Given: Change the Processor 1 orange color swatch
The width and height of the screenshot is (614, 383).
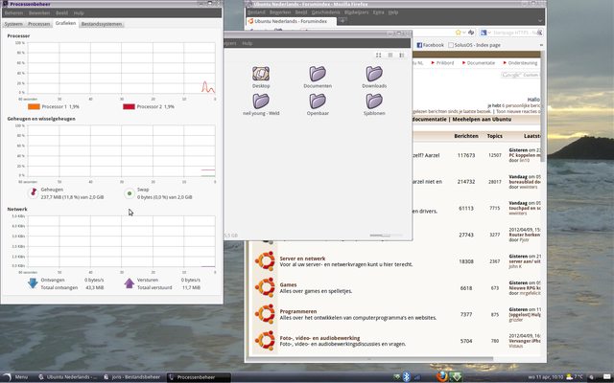Looking at the screenshot, I should 34,106.
